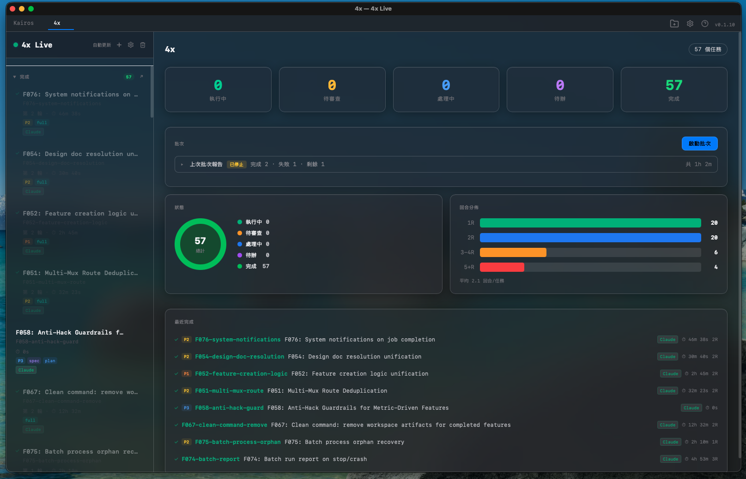
Task: Open F074-batch-report link
Action: [211, 459]
